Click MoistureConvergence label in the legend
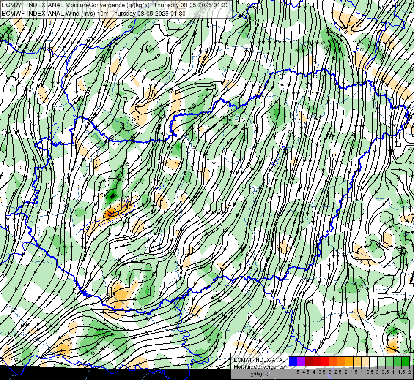Viewport: 414px width, 380px height. click(x=259, y=367)
